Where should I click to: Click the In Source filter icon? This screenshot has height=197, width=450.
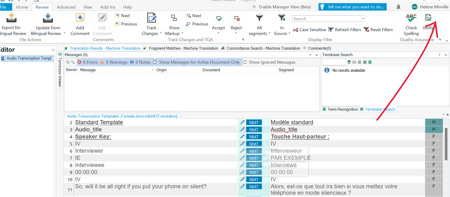[282, 17]
